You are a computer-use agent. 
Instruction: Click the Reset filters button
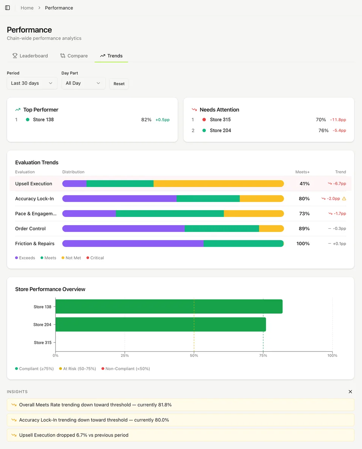(x=119, y=84)
